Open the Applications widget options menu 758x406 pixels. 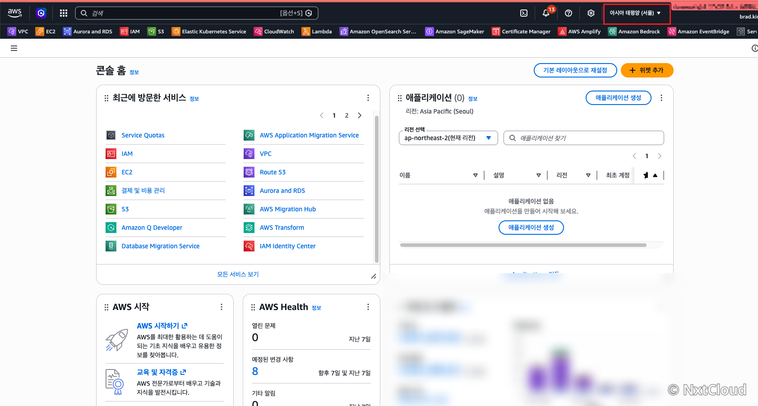point(661,98)
